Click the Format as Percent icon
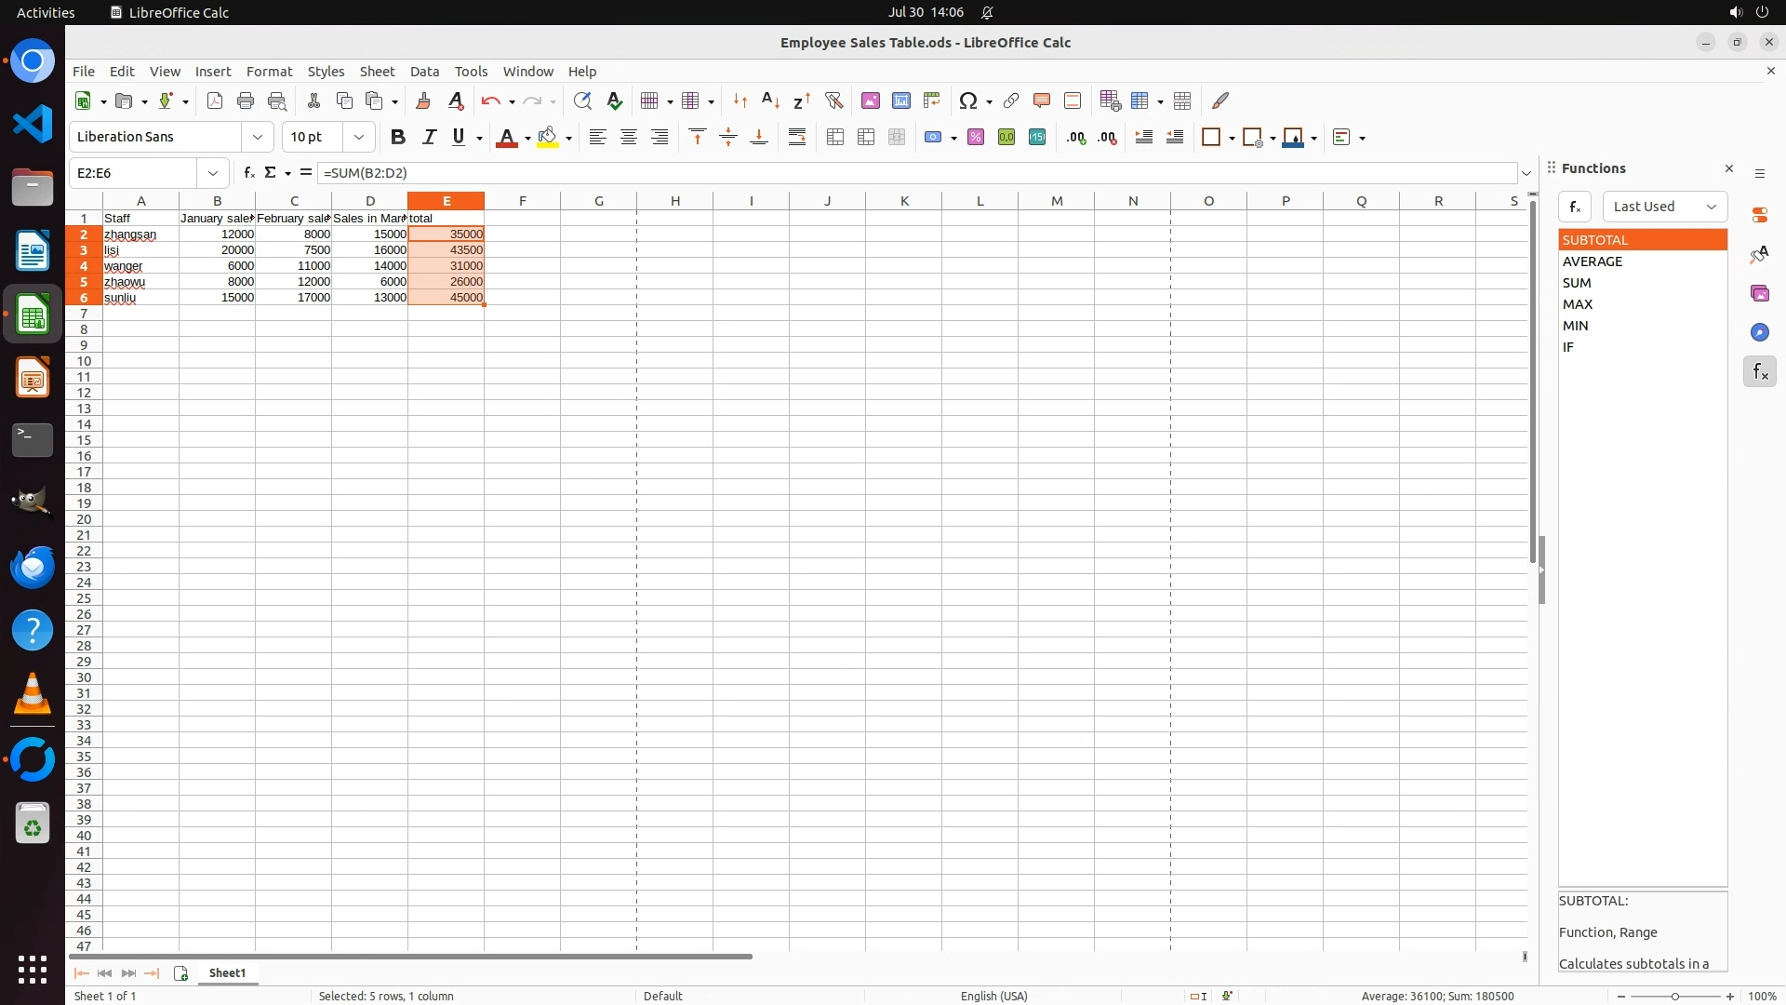 [976, 138]
